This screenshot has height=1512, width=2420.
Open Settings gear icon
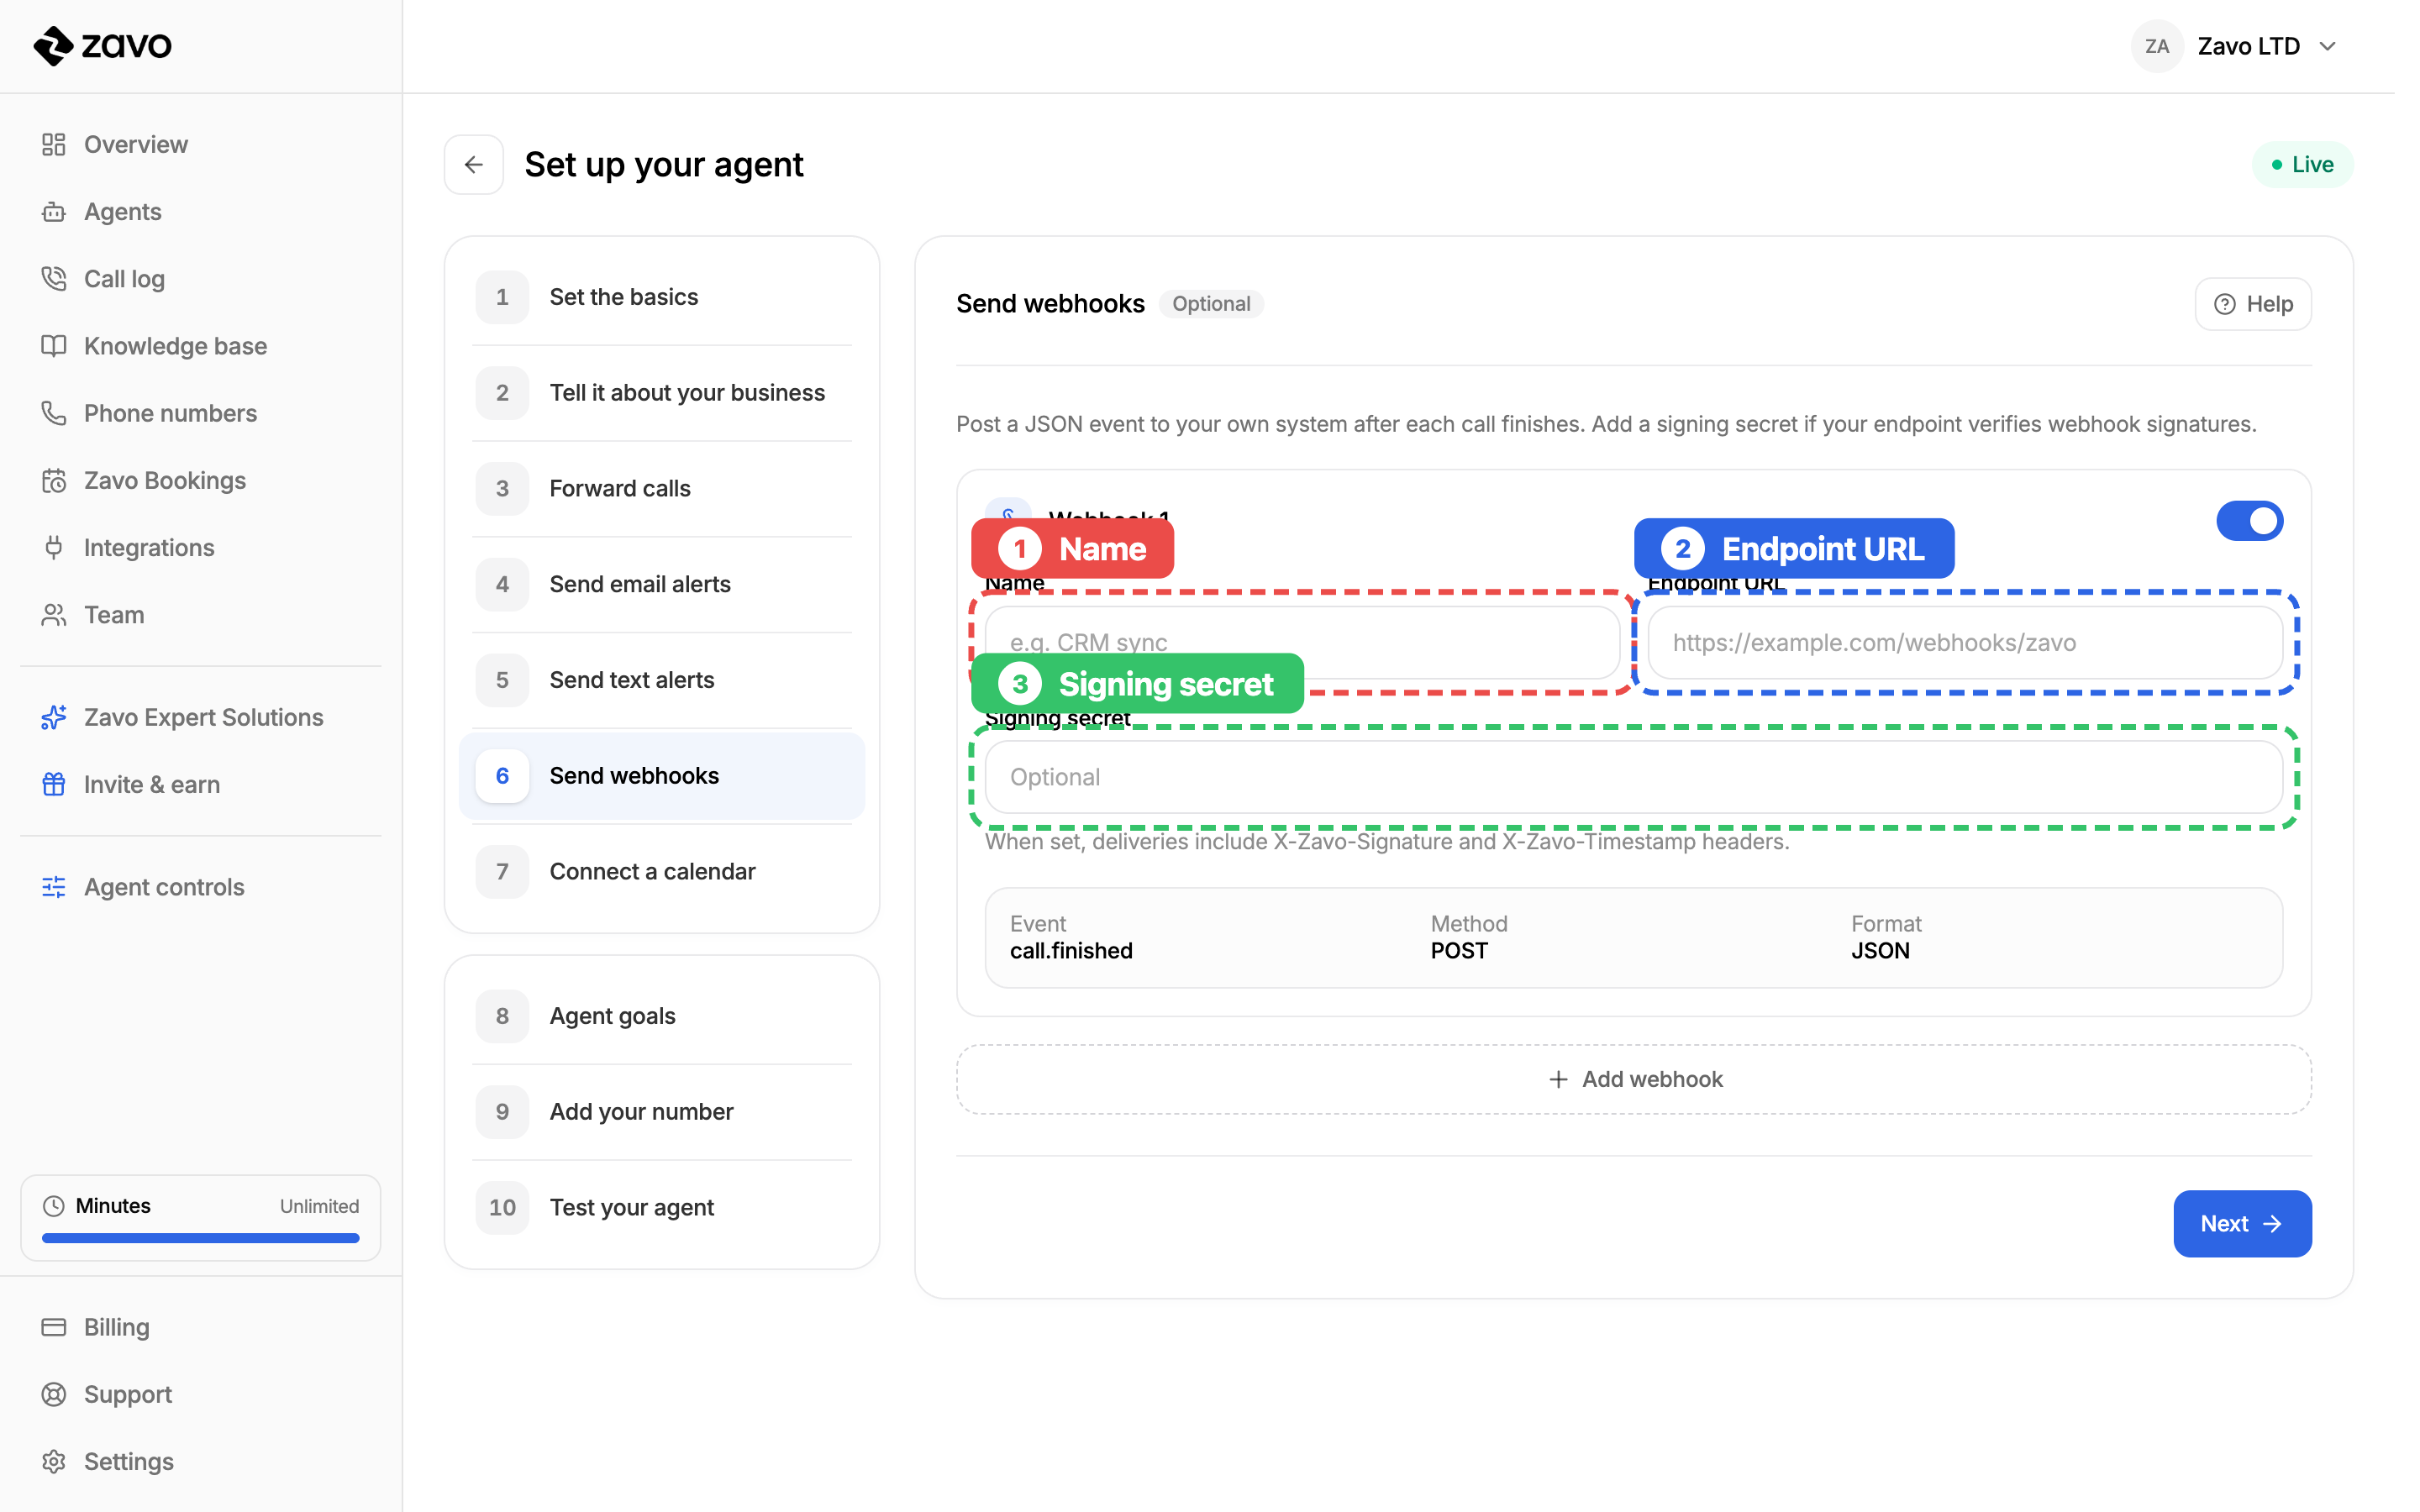coord(54,1461)
